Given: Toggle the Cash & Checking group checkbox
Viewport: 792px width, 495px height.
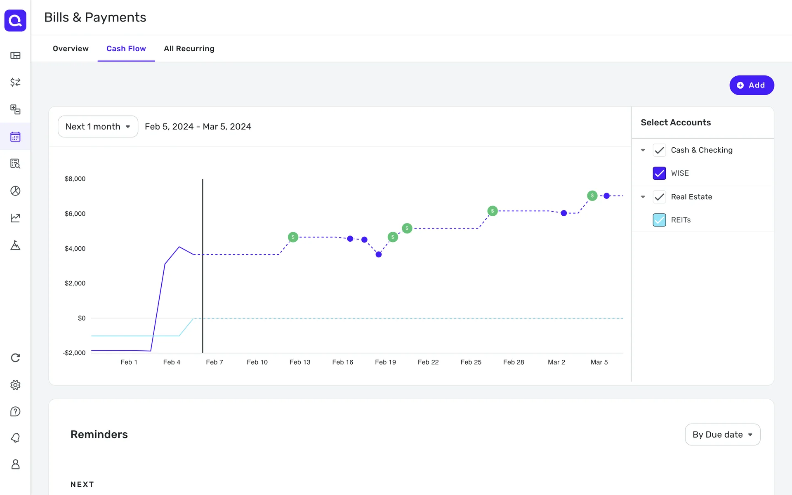Looking at the screenshot, I should point(659,150).
